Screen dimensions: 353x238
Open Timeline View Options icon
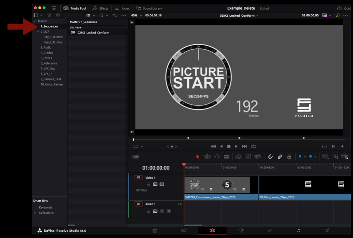[136, 157]
